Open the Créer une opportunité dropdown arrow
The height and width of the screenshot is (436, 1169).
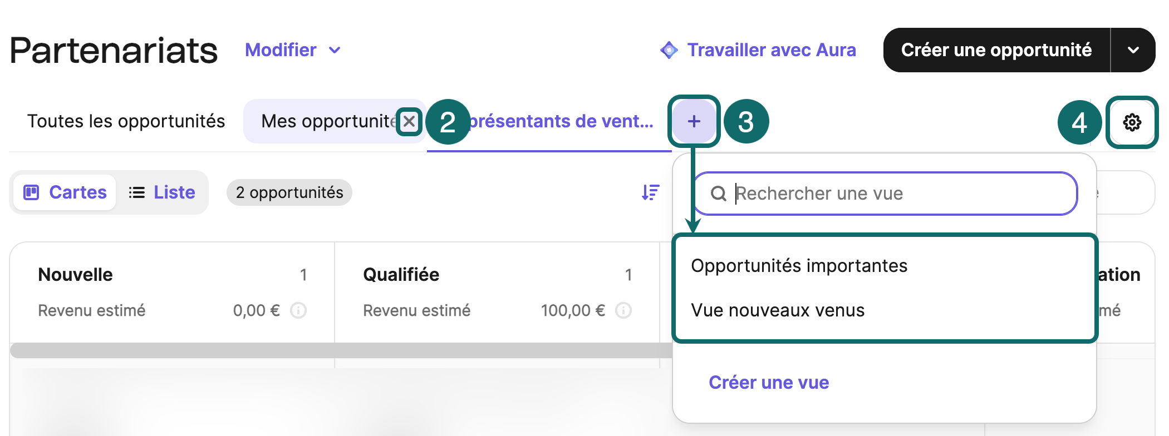1133,50
